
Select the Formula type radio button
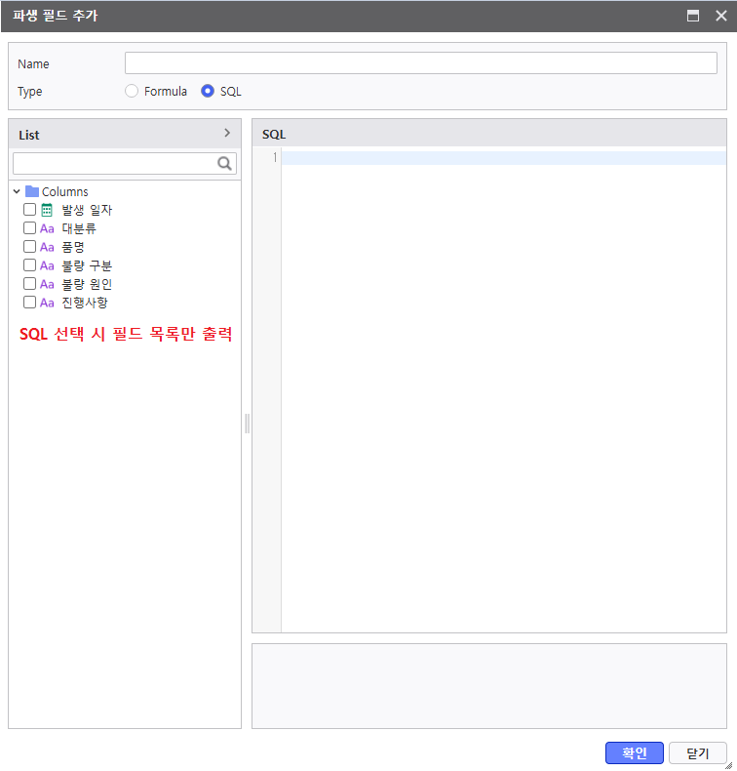pos(132,91)
